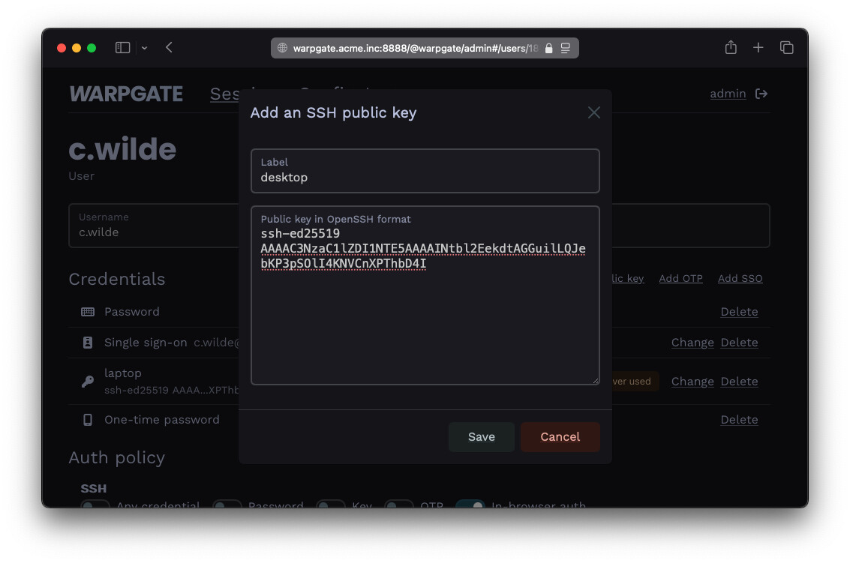Show the tab overview icon
The width and height of the screenshot is (850, 563).
pyautogui.click(x=786, y=48)
